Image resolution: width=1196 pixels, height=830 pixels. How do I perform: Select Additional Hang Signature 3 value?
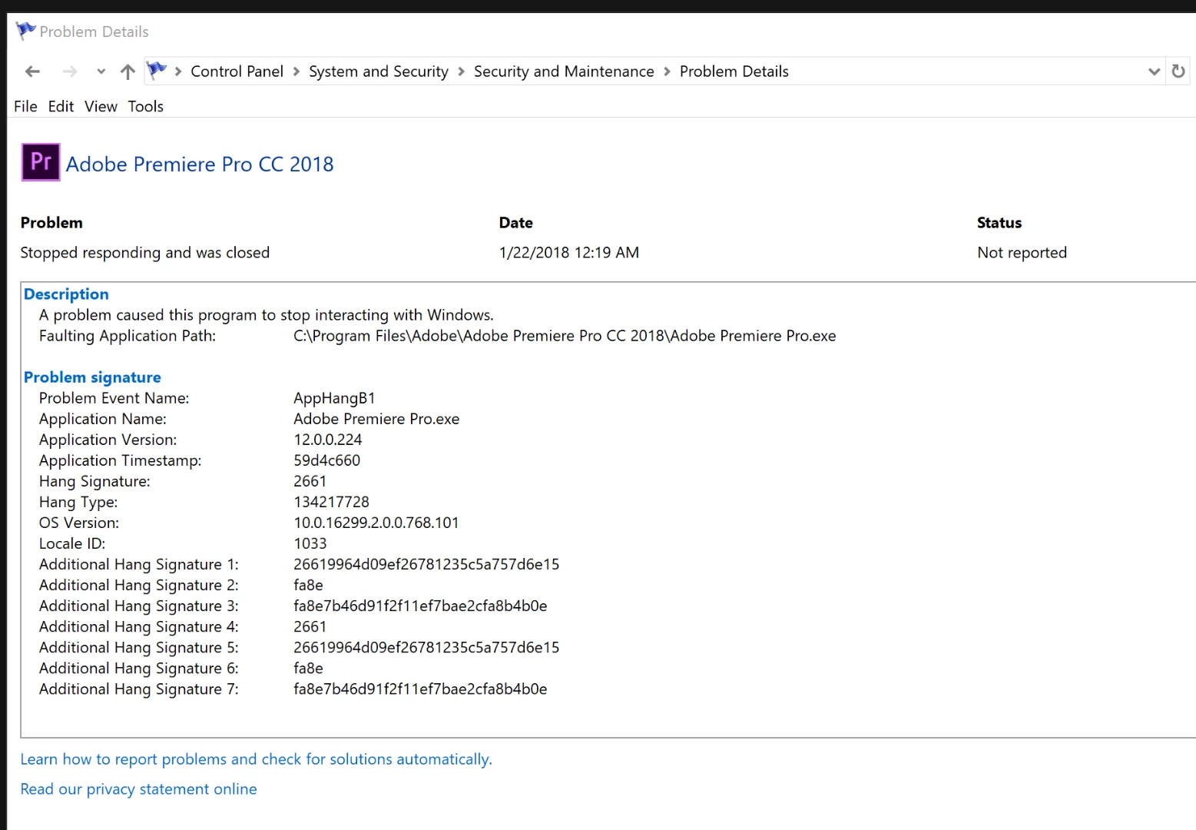(x=420, y=606)
